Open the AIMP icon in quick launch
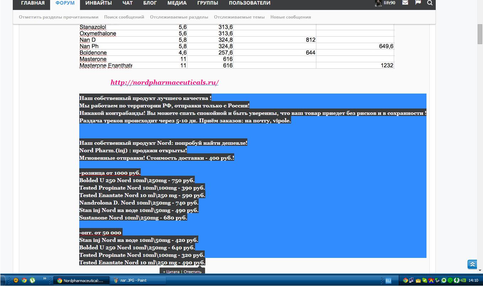The image size is (483, 286). tap(16, 280)
